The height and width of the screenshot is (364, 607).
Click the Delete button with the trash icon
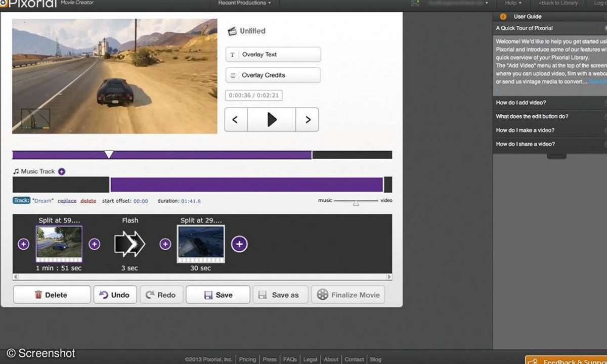pos(52,295)
